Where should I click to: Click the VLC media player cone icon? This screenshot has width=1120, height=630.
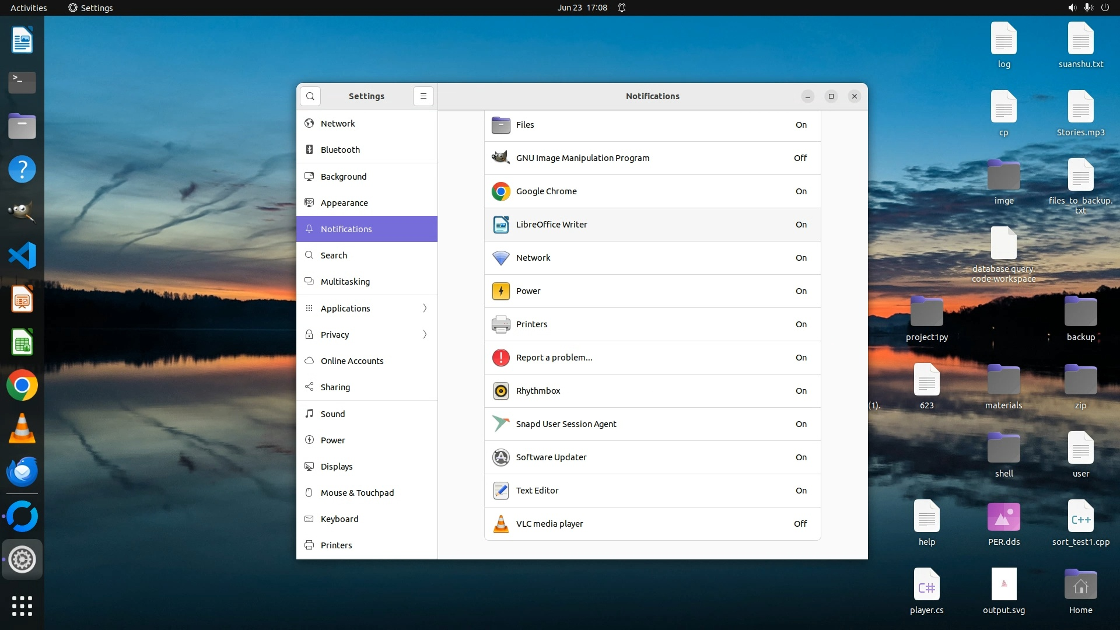coord(501,524)
